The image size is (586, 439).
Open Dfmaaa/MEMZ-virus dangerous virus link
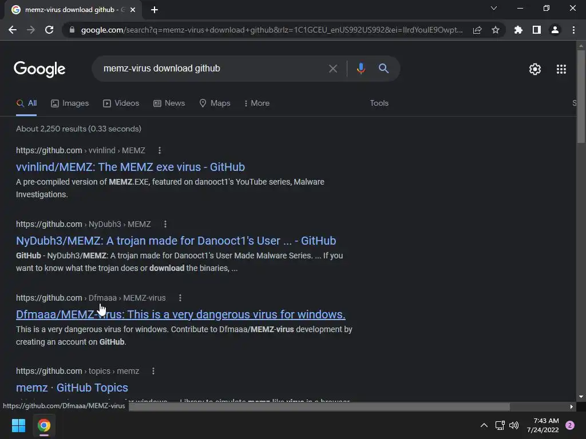pos(180,314)
